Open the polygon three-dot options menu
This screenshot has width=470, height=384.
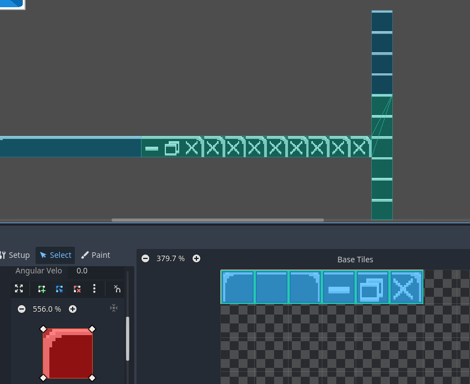coord(94,288)
